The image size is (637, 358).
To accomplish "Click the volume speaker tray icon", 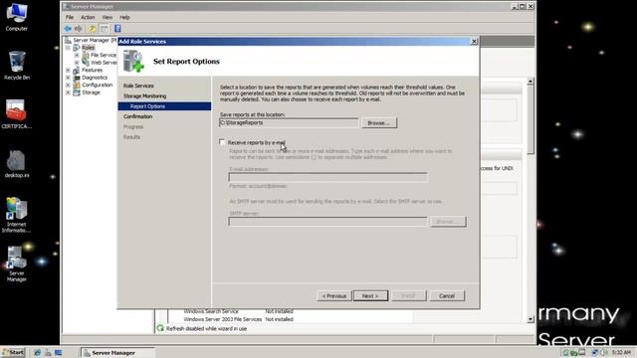I will point(604,353).
